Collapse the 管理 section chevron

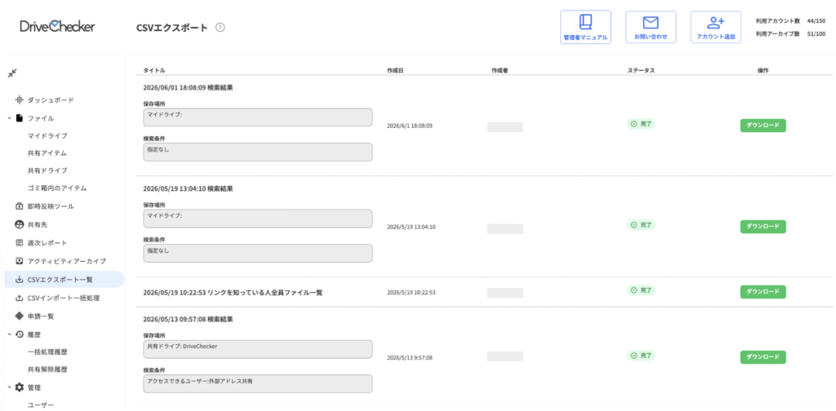coord(10,387)
